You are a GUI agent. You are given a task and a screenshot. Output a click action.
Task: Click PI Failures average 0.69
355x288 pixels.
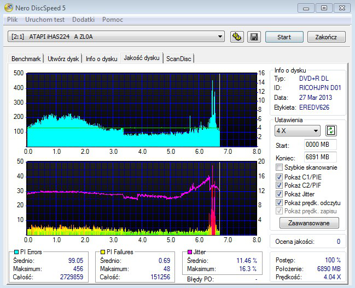click(x=164, y=261)
